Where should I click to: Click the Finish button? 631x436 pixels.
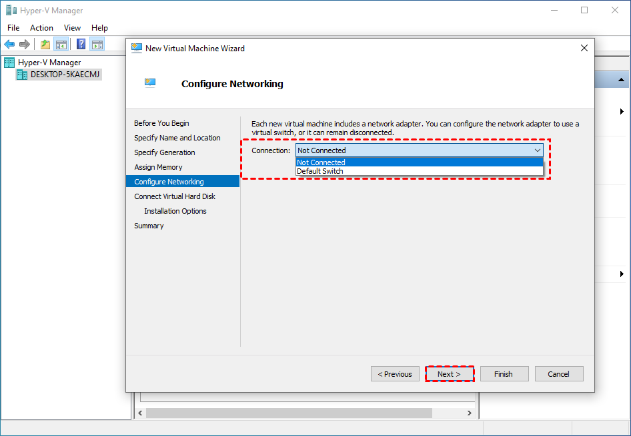pyautogui.click(x=504, y=374)
